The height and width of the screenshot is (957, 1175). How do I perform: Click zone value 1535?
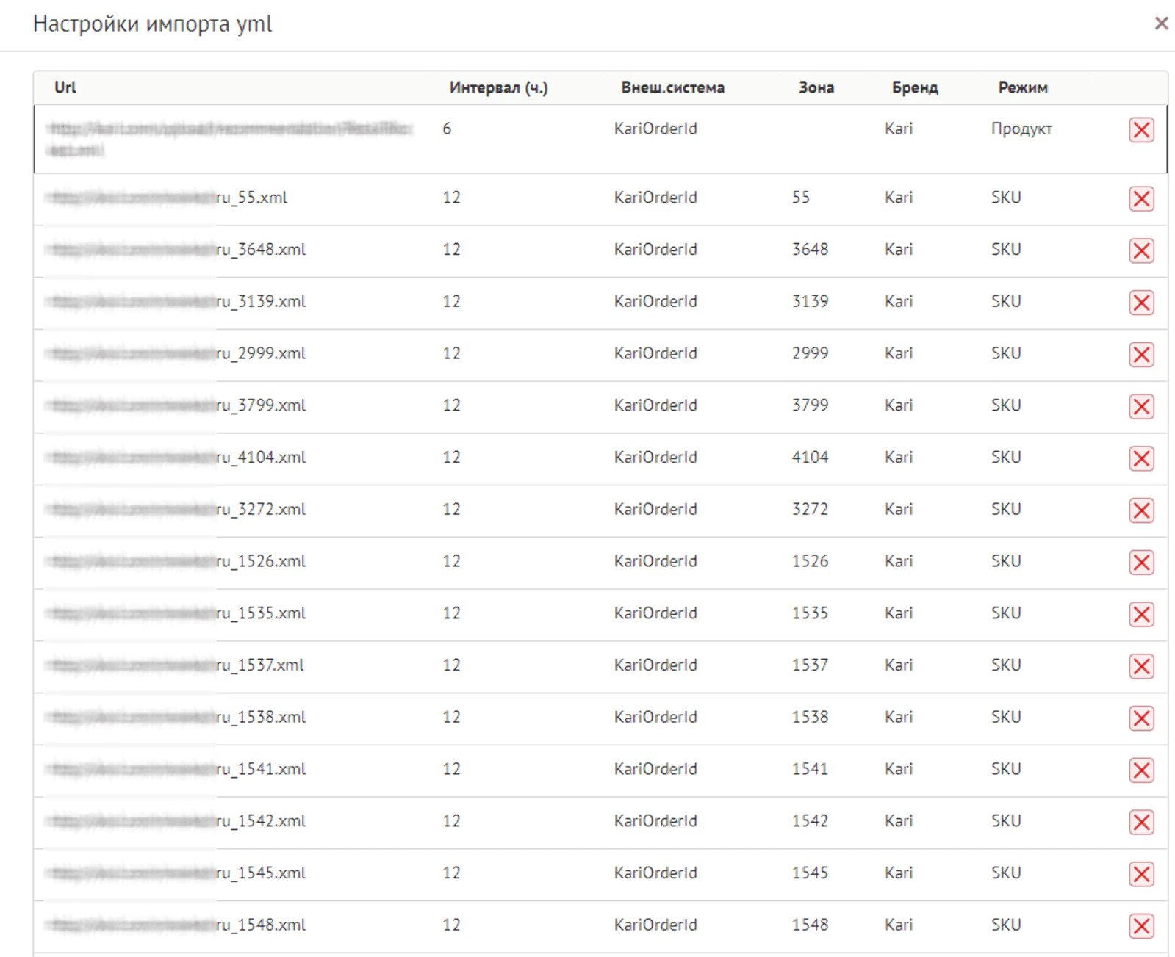[x=810, y=613]
